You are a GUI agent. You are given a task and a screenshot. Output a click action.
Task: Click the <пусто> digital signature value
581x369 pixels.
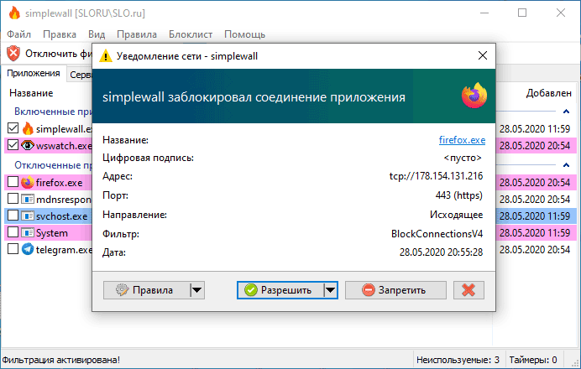pyautogui.click(x=463, y=158)
